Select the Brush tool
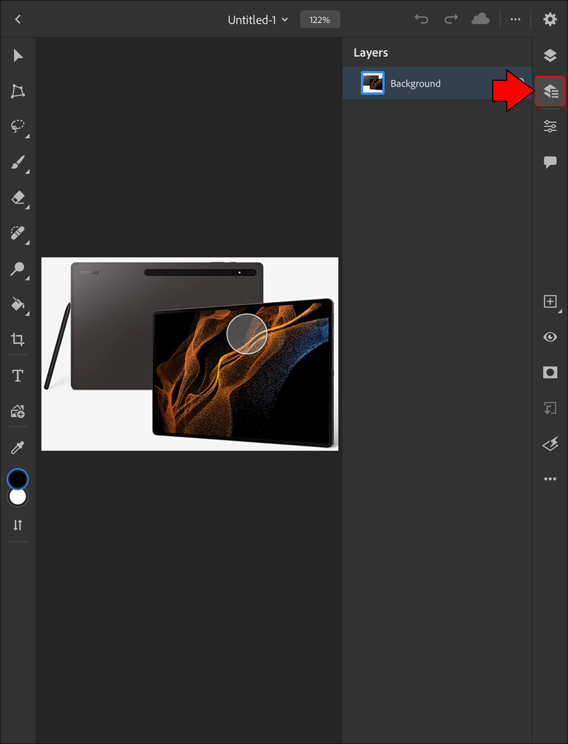The width and height of the screenshot is (568, 744). tap(18, 162)
